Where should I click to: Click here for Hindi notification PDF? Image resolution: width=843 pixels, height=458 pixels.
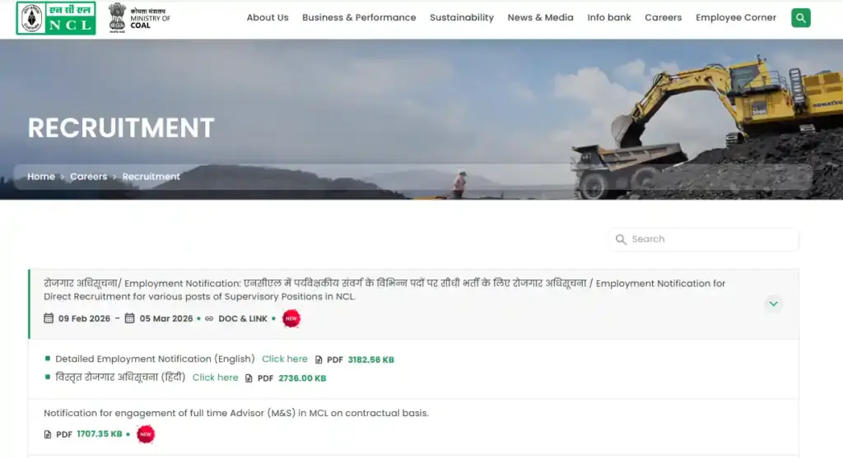click(215, 377)
